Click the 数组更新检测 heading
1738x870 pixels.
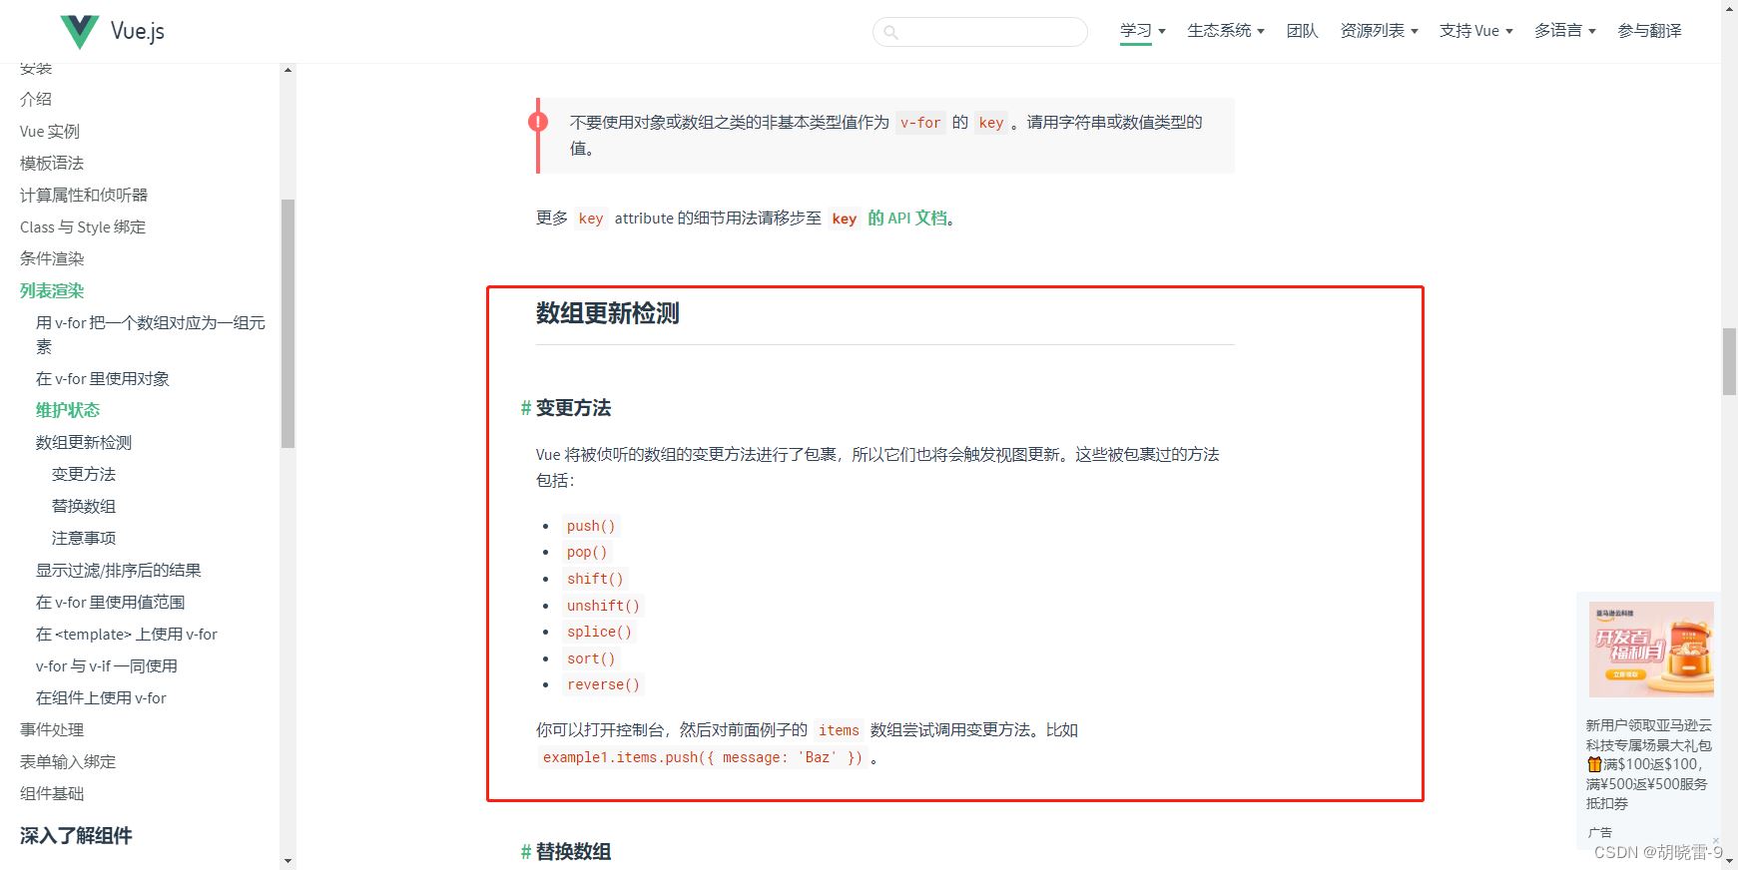click(607, 313)
